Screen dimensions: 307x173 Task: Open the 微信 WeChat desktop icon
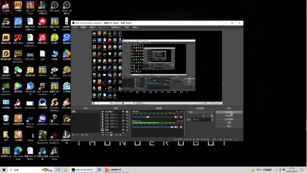point(18,72)
